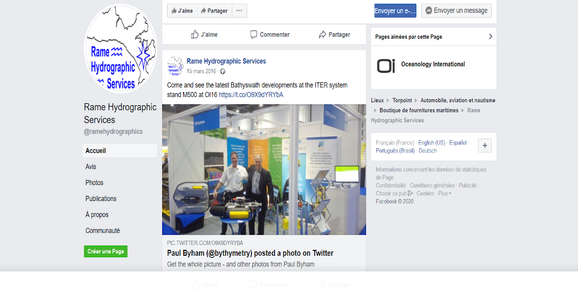Open the t.co/O9X9dYRYbA link in post
This screenshot has width=578, height=291.
(x=251, y=95)
